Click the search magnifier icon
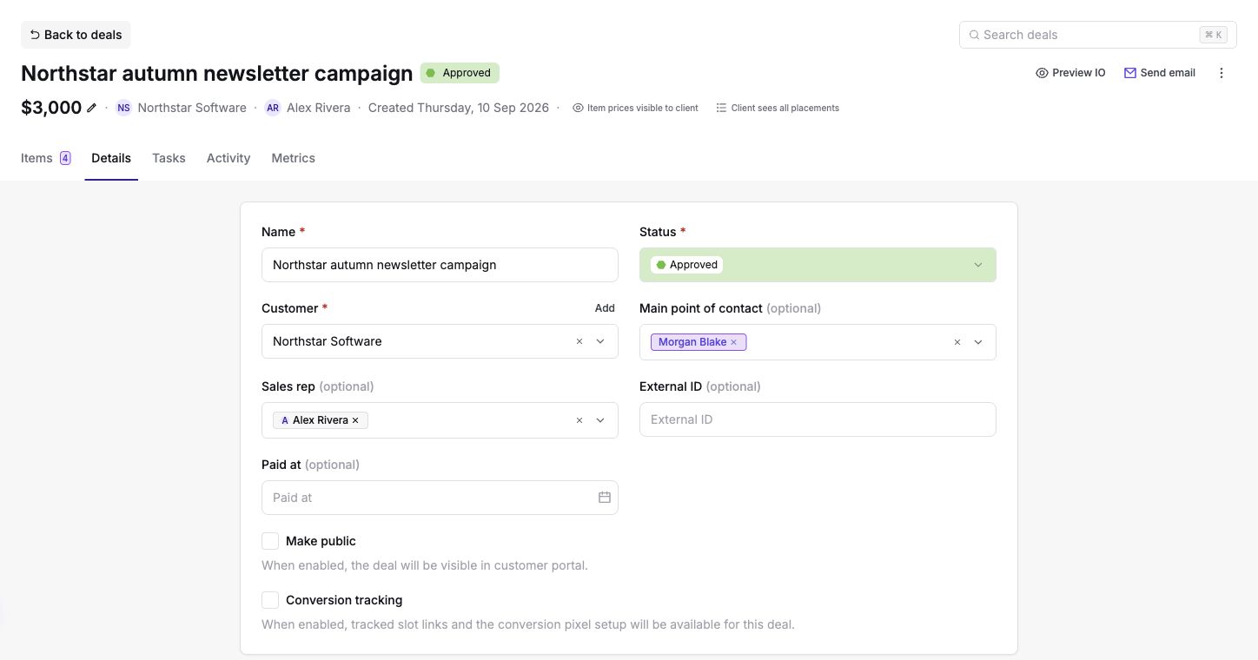 (x=975, y=35)
